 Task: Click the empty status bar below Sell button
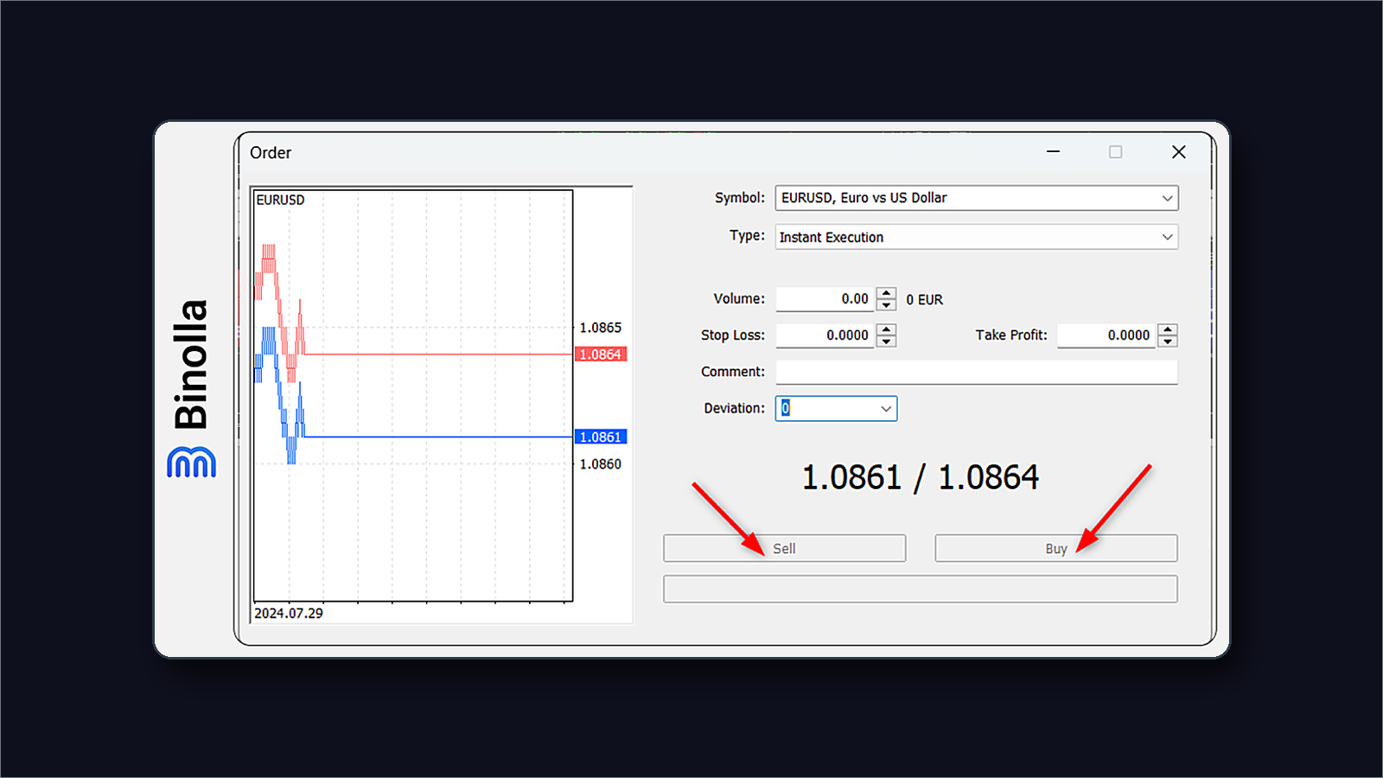pyautogui.click(x=919, y=589)
